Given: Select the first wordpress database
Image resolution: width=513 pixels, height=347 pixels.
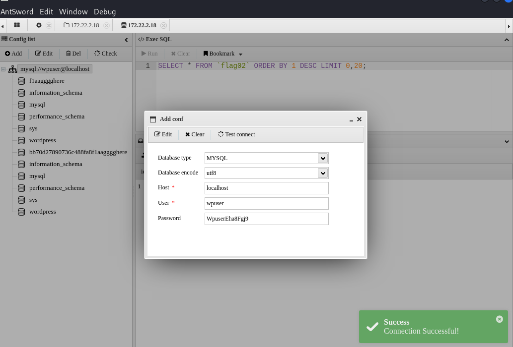Looking at the screenshot, I should click(x=42, y=140).
